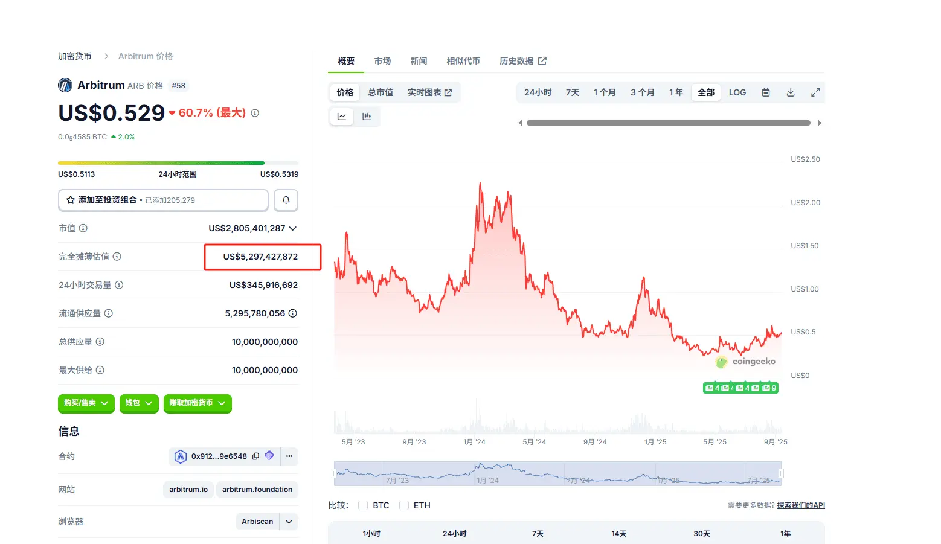Tick the ETH compare checkbox
Viewport: 941px width, 544px height.
(404, 505)
